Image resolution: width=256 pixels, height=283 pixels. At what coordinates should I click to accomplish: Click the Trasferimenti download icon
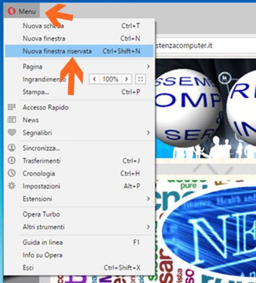tap(12, 160)
